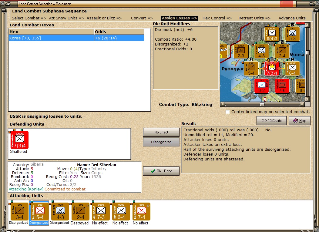Screen dimensions: 319x232
Task: Select the 1st Cav 3-4 attacking unit
Action: [x=19, y=211]
